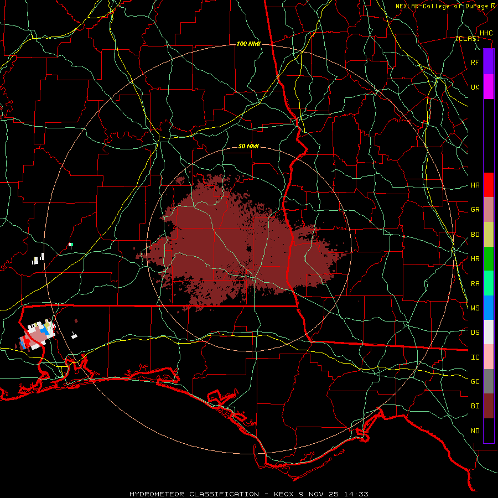498x498 pixels.
Task: Click the BI legend label
Action: (475, 406)
